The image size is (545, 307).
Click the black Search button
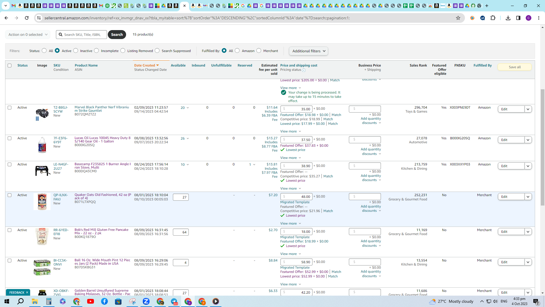pyautogui.click(x=117, y=34)
